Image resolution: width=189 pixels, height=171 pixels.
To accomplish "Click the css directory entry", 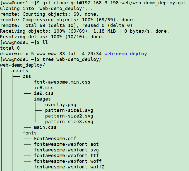I will click(x=27, y=76).
